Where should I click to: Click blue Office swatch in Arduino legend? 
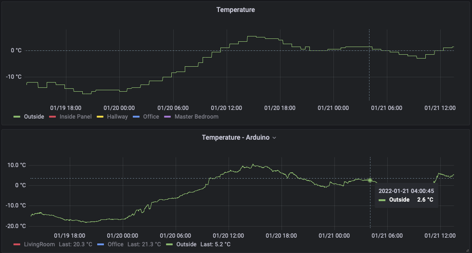(x=101, y=244)
